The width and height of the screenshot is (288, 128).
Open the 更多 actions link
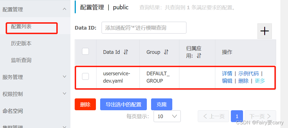tap(260, 81)
